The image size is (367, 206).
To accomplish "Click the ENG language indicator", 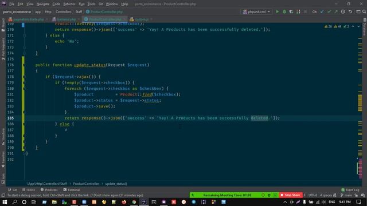I will 331,202.
